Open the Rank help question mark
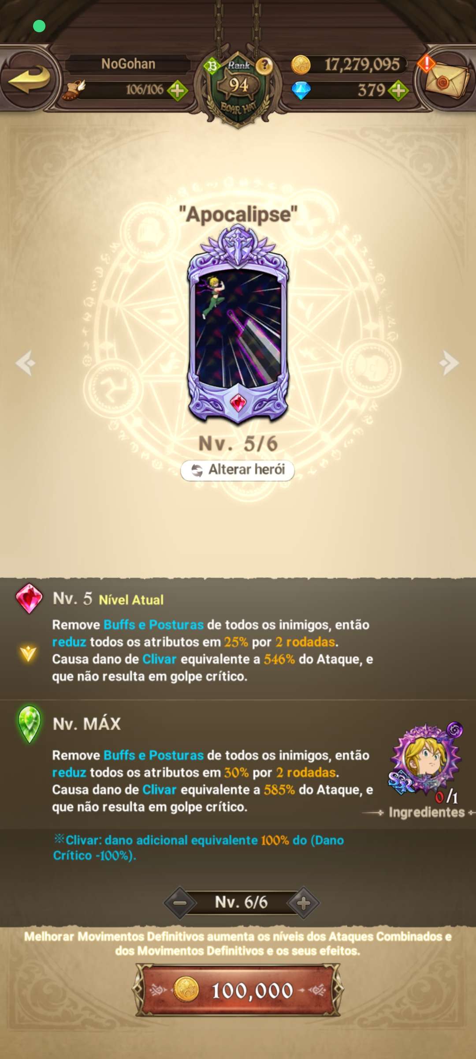This screenshot has width=476, height=1059. point(264,66)
